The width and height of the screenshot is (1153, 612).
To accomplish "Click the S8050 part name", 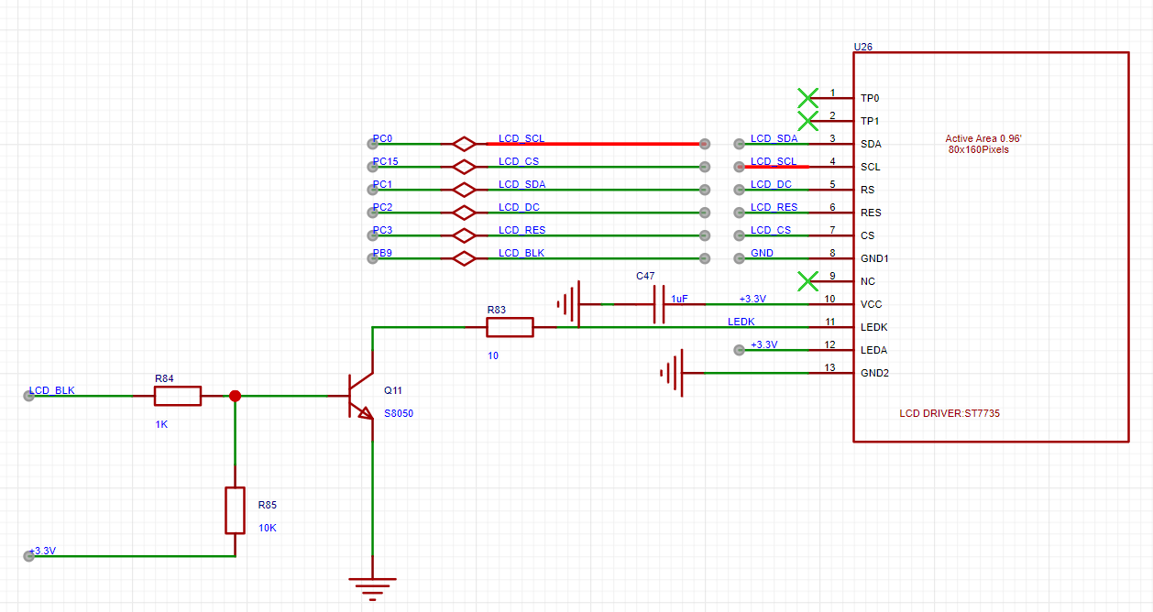I will pos(399,414).
